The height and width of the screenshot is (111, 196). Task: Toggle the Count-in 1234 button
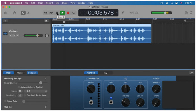tap(132, 13)
